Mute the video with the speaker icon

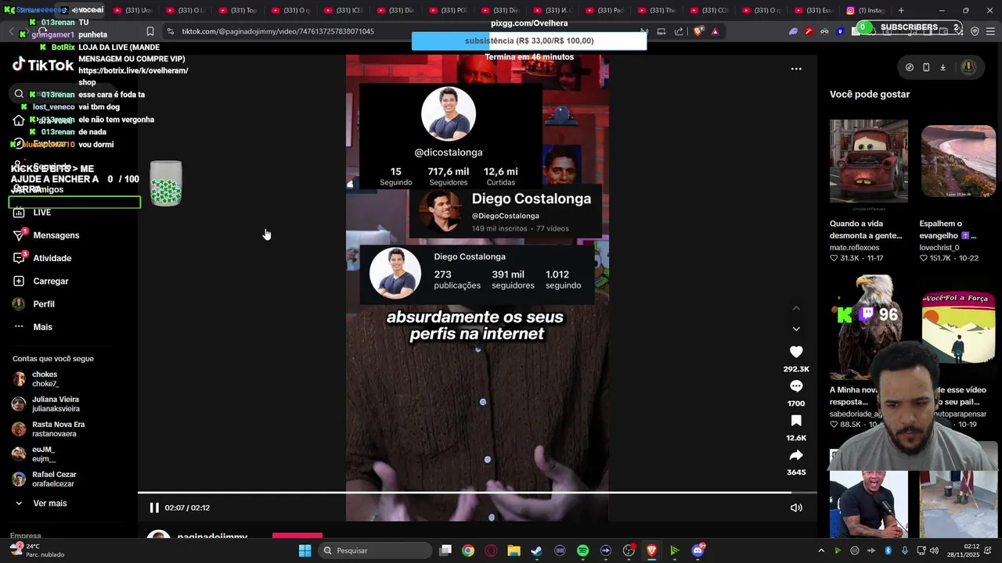coord(796,507)
